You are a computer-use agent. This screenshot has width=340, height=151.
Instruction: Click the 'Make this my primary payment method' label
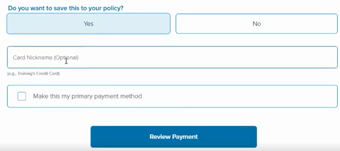point(88,96)
